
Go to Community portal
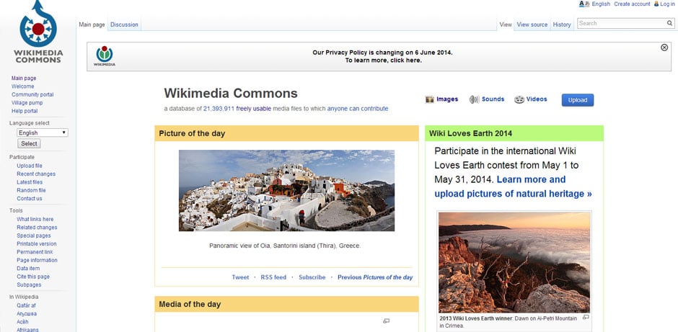[x=32, y=94]
